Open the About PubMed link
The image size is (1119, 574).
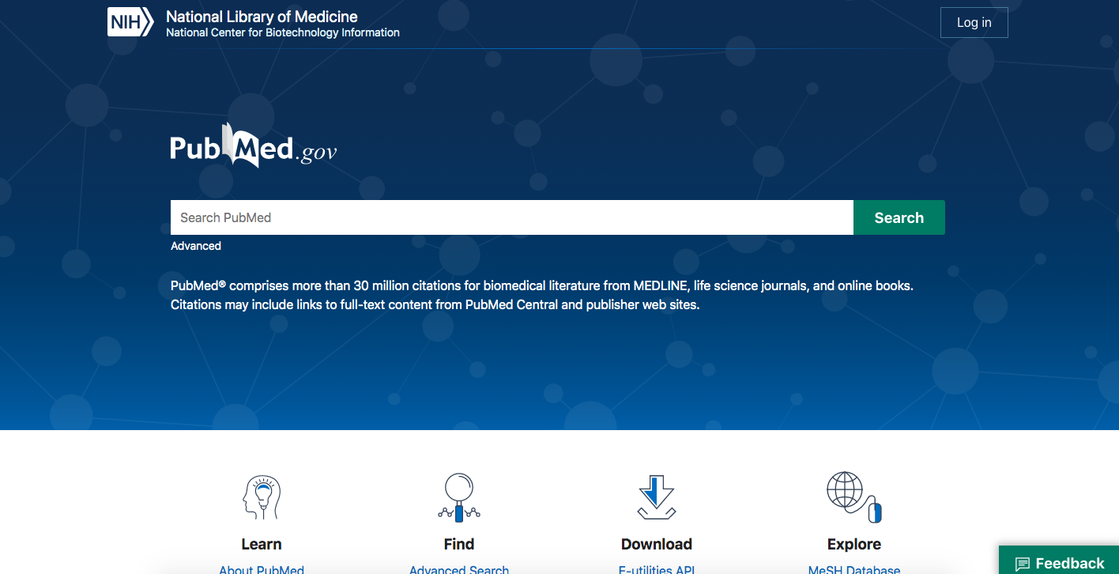point(262,568)
